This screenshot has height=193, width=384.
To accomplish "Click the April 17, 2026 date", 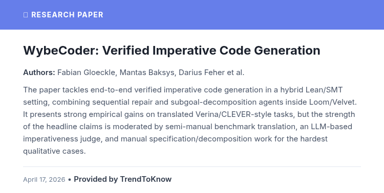I will [44, 180].
